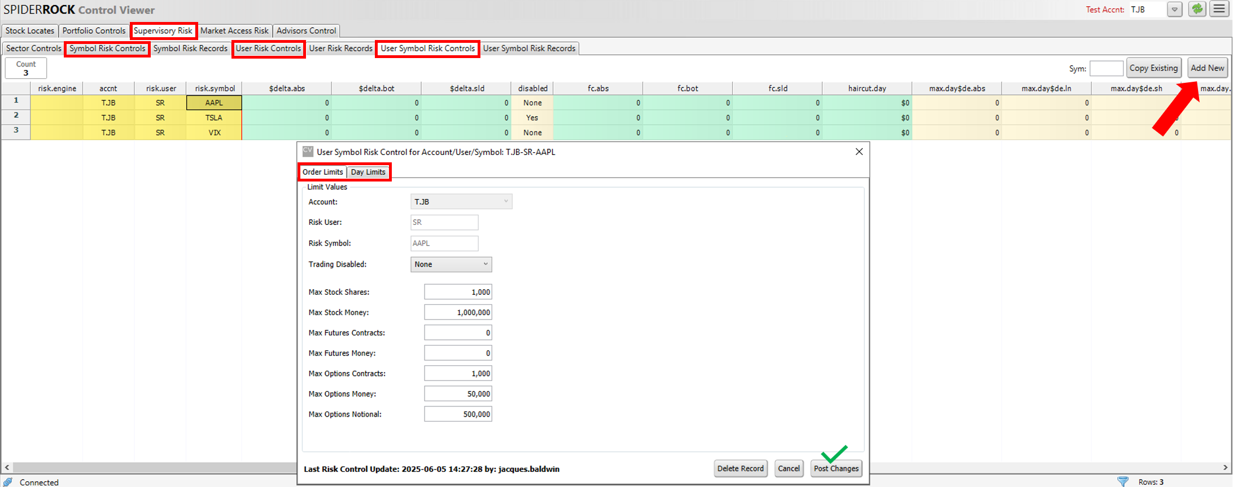The width and height of the screenshot is (1233, 487).
Task: Click the disabled column header
Action: [532, 88]
